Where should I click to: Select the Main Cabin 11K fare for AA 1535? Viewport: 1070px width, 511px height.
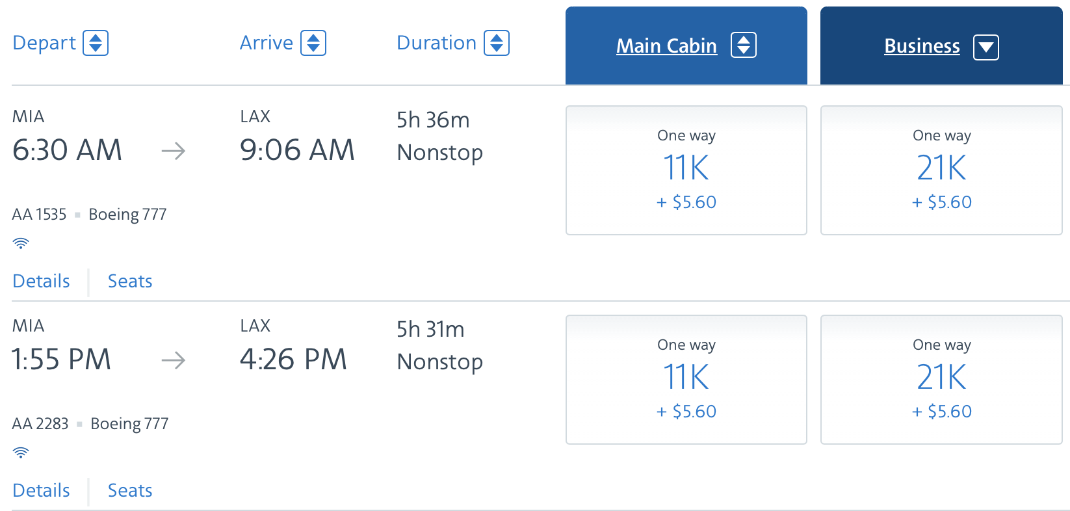tap(686, 170)
